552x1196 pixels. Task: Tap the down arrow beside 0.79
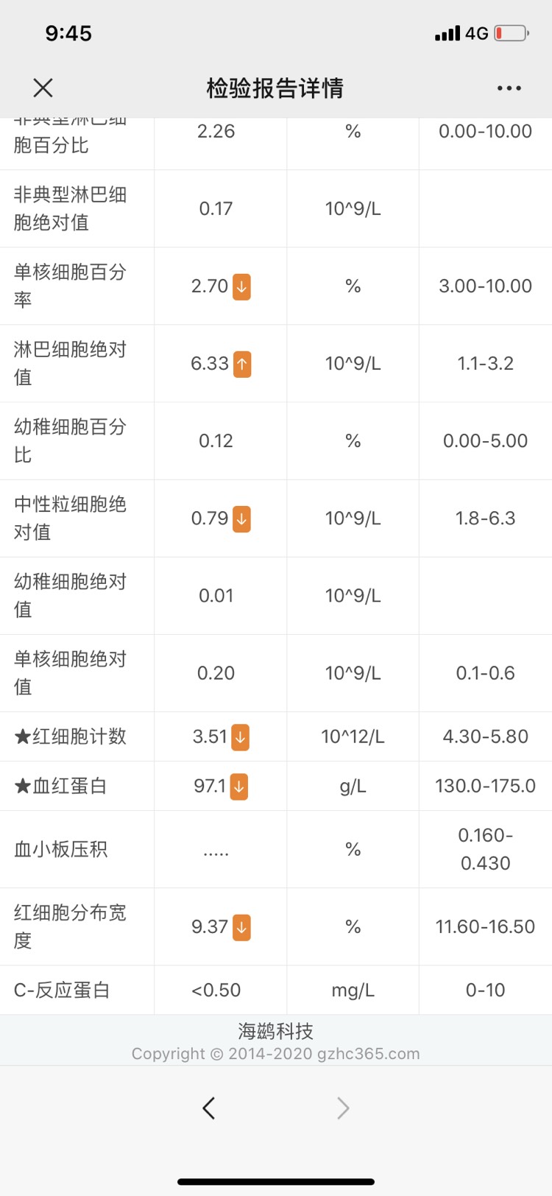click(x=241, y=518)
